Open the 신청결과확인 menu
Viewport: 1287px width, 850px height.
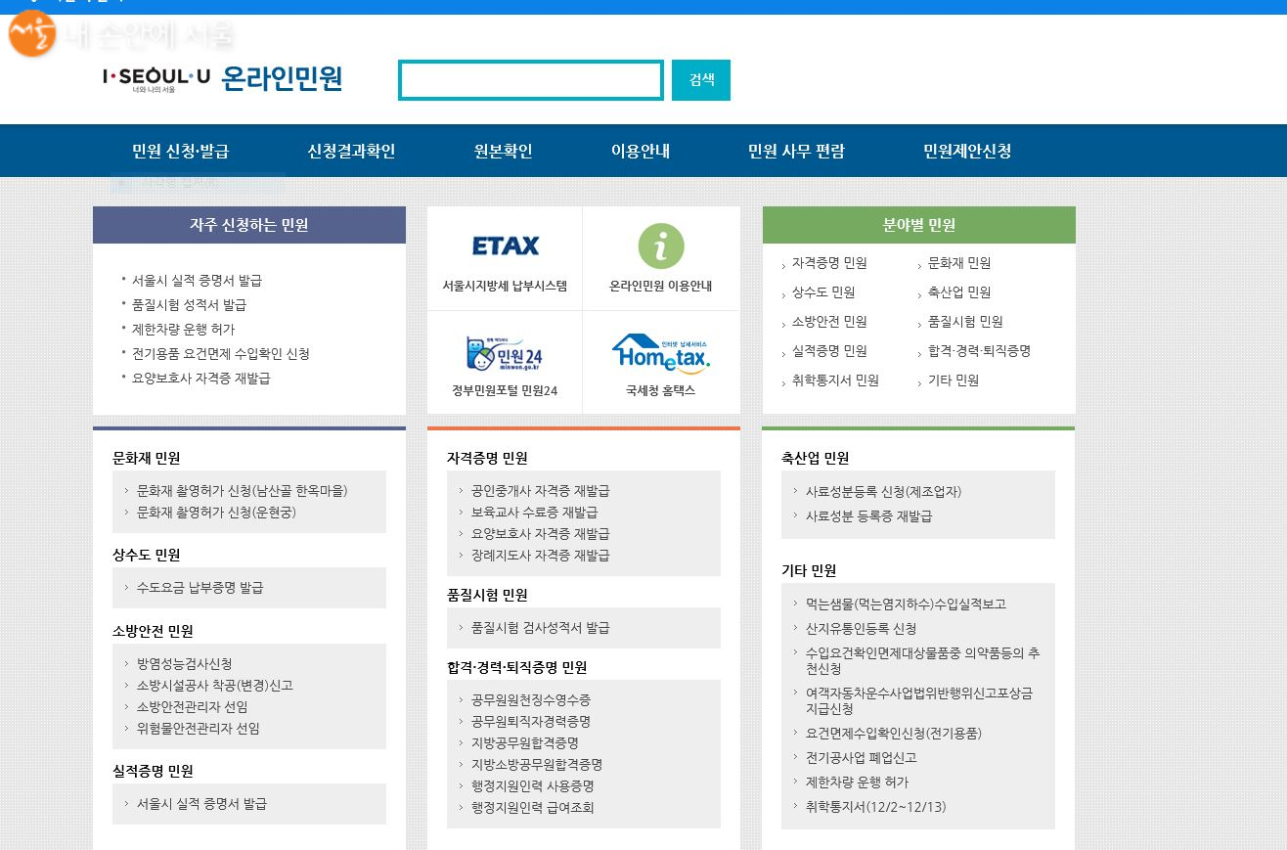(x=351, y=151)
